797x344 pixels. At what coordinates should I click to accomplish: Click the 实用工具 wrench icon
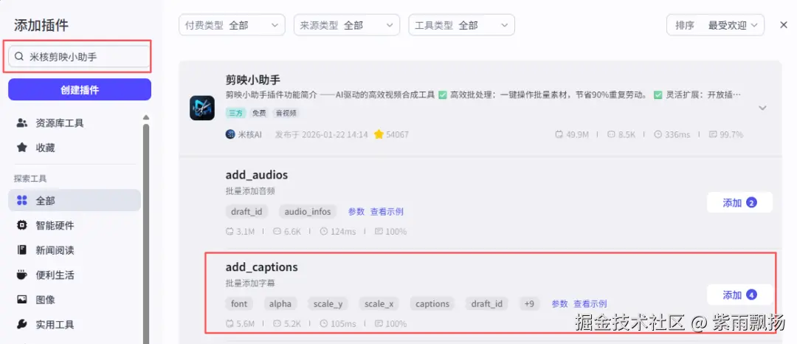22,324
